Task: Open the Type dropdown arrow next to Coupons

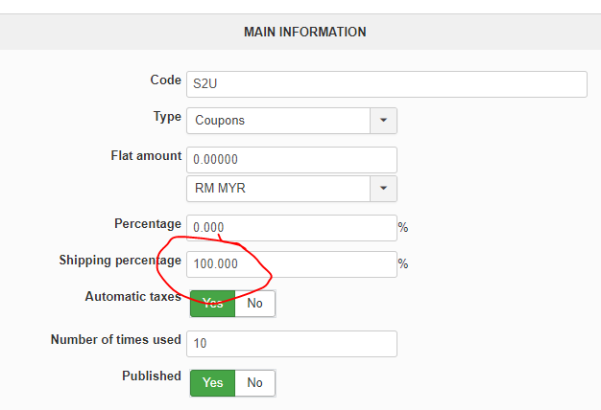Action: pos(384,121)
